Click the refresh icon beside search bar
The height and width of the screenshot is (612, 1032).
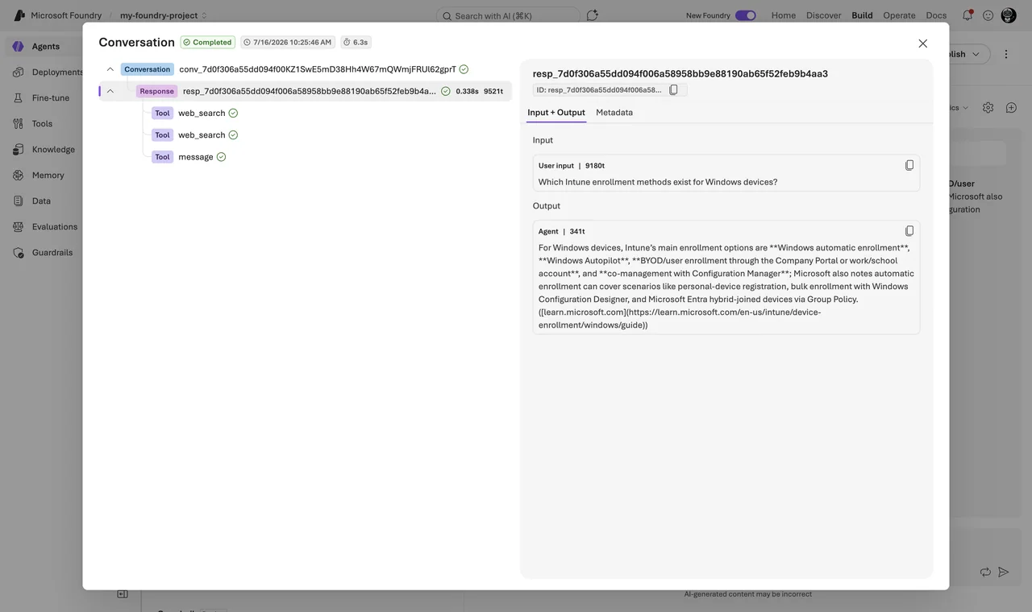[x=593, y=15]
